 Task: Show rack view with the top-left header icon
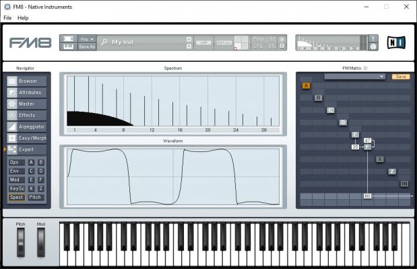point(68,39)
